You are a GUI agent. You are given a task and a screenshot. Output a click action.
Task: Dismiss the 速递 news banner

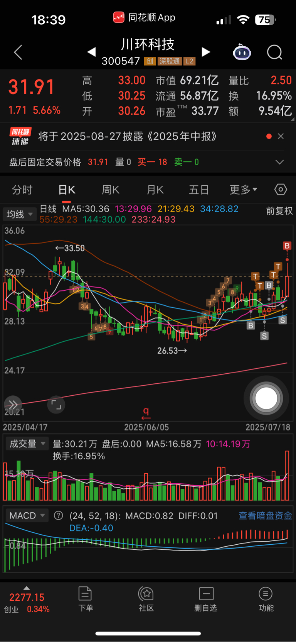pos(281,136)
